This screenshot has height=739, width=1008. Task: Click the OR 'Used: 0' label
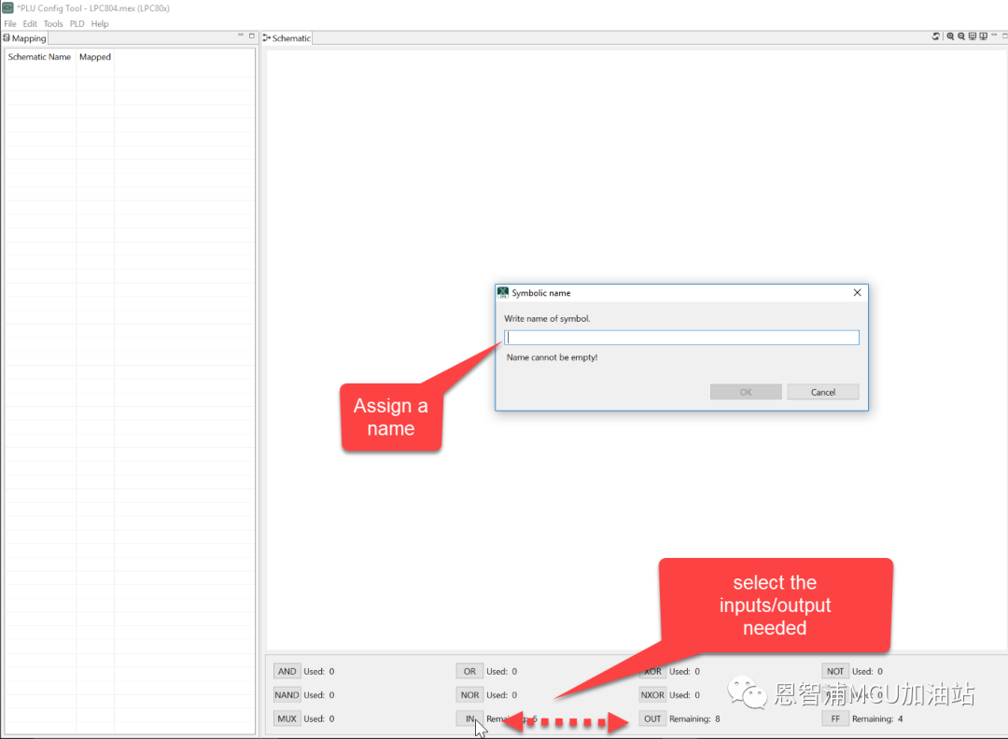501,671
